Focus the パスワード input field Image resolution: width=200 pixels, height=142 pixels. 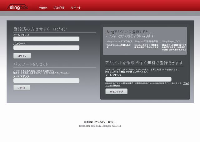click(46, 48)
